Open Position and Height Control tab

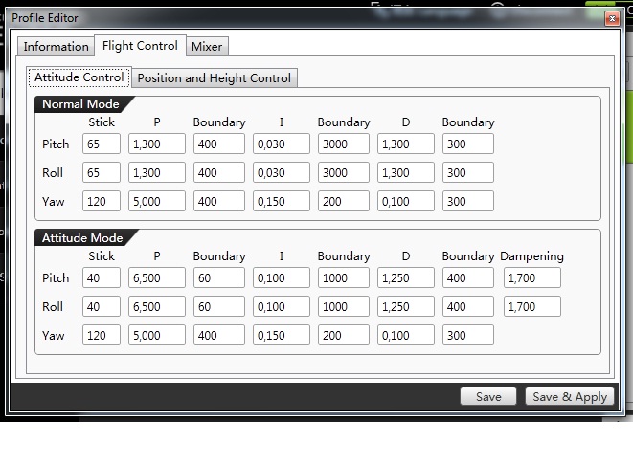coord(215,78)
